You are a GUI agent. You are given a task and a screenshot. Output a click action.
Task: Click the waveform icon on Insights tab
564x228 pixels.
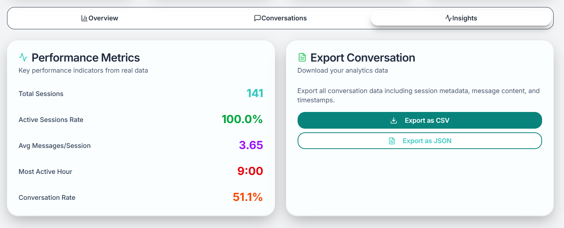click(x=448, y=17)
